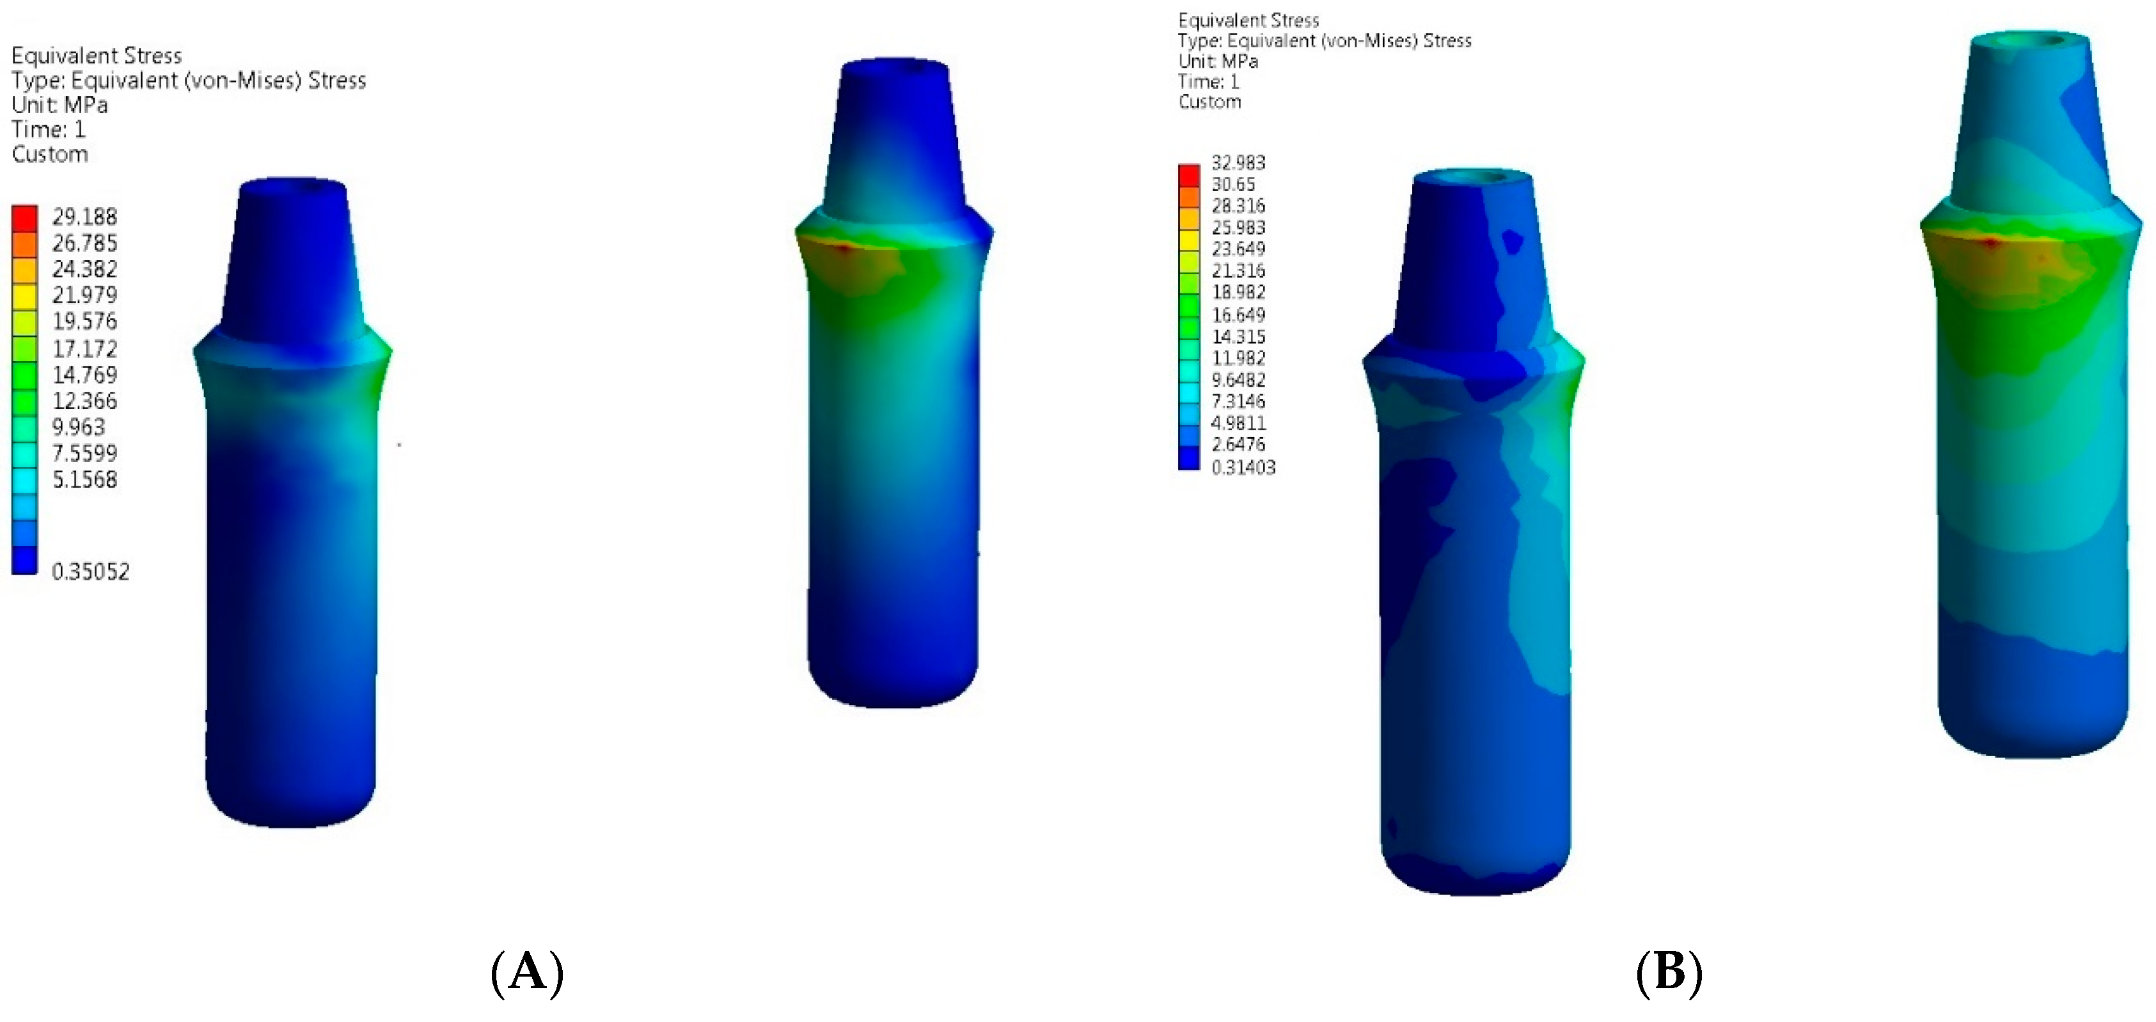Click the dark blue swatch beside 0.35052
The image size is (2156, 1022).
(x=24, y=561)
